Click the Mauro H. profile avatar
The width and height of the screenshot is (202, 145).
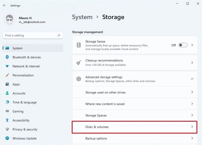tap(9, 20)
